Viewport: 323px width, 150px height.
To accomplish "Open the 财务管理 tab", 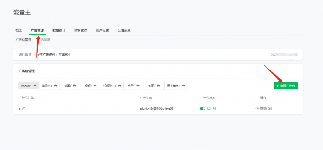I will point(80,30).
